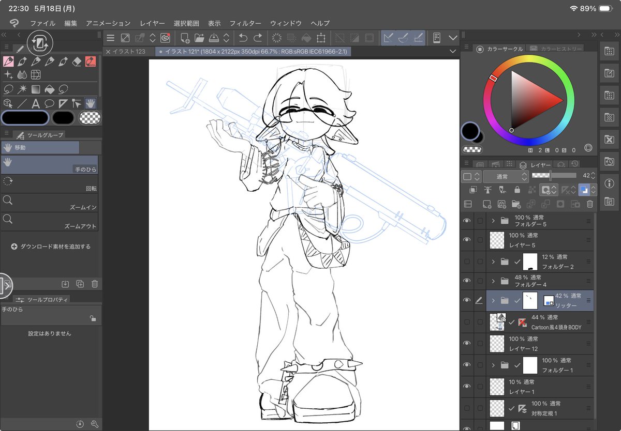Open file via folder icon in command bar
This screenshot has height=431, width=621.
(199, 38)
